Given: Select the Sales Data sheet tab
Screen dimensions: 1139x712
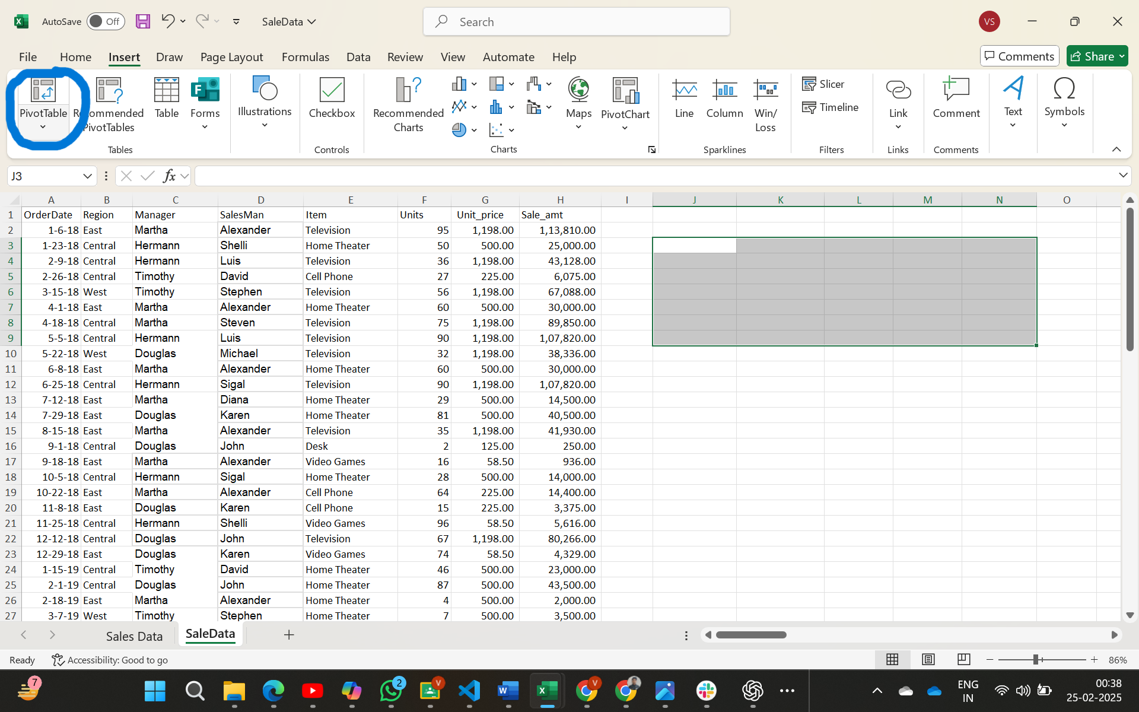Looking at the screenshot, I should (x=134, y=635).
